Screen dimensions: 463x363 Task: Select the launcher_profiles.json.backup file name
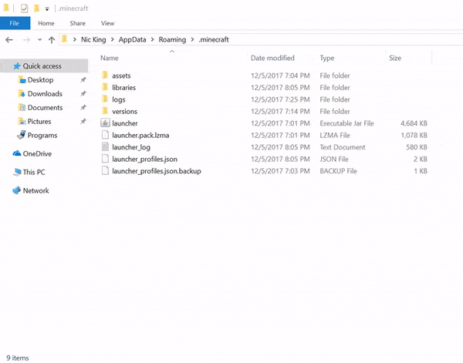coord(157,171)
